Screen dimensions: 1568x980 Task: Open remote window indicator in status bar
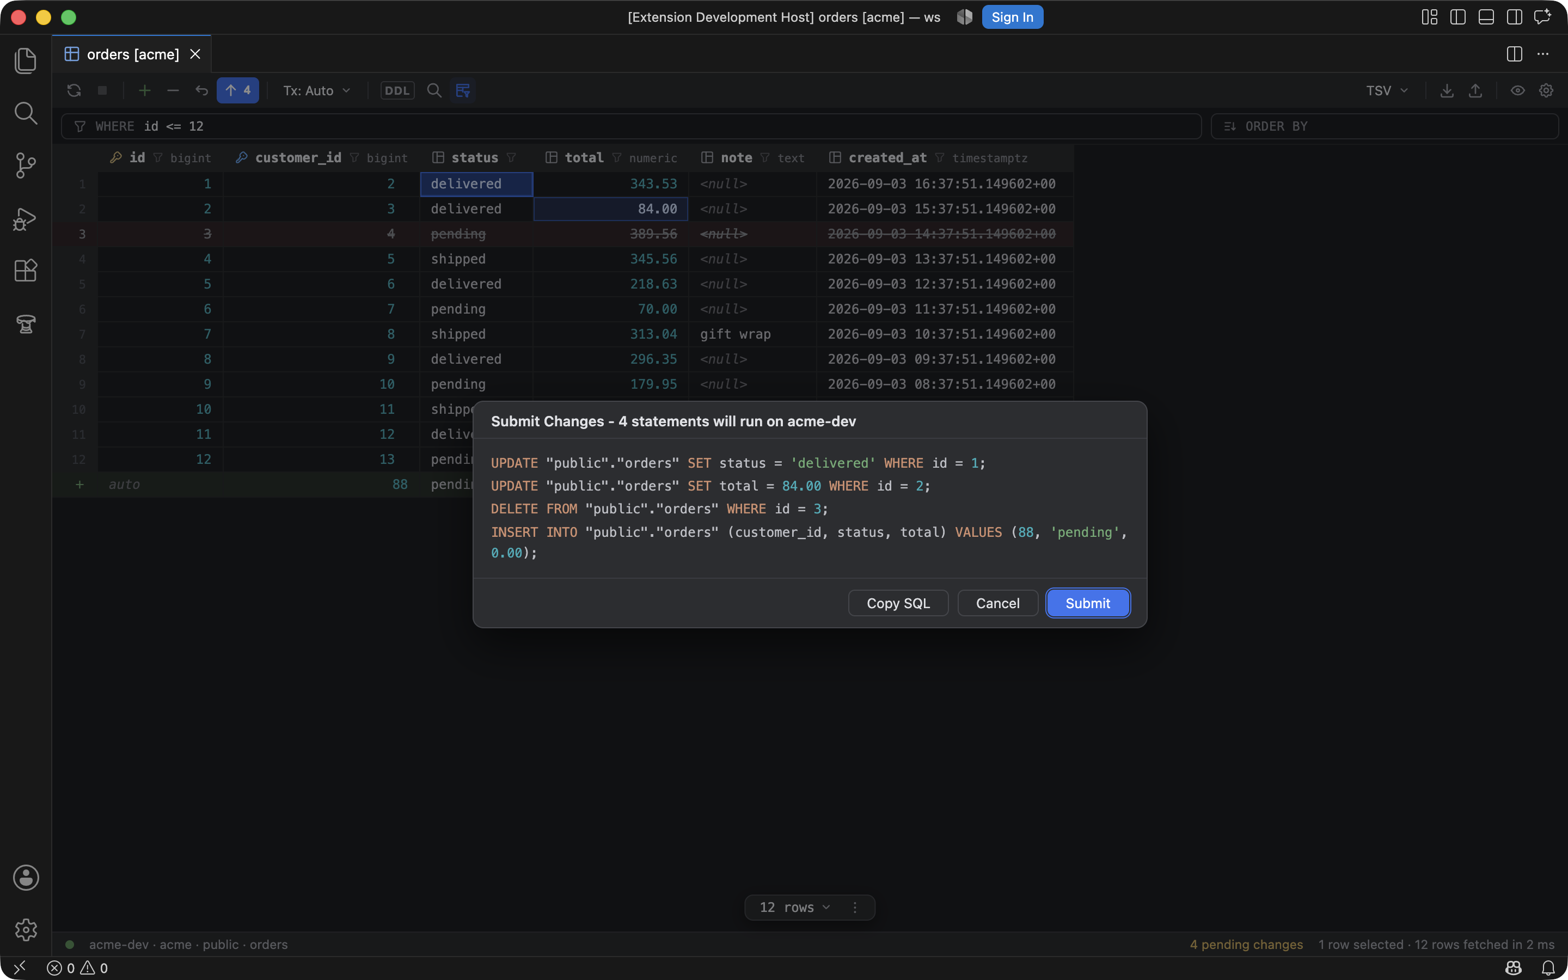[x=20, y=967]
